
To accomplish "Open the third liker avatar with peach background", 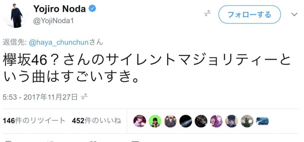I will tap(170, 121).
